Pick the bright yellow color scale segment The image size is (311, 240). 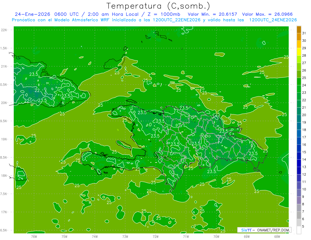[299, 52]
